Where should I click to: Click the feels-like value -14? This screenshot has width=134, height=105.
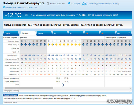pyautogui.click(x=79, y=59)
